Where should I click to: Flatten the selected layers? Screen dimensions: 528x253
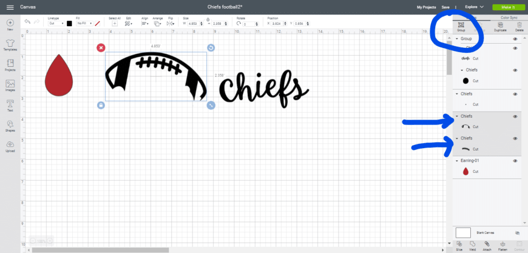click(x=503, y=246)
